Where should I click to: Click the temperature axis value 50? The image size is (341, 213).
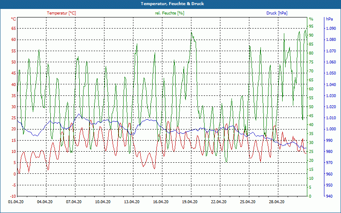coord(14,62)
